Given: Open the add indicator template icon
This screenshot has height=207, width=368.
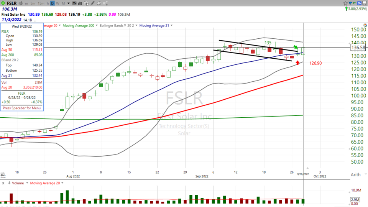Looking at the screenshot, I should click(86, 3).
